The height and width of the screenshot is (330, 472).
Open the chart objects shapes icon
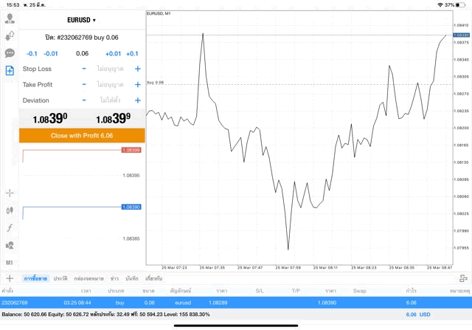(10, 245)
